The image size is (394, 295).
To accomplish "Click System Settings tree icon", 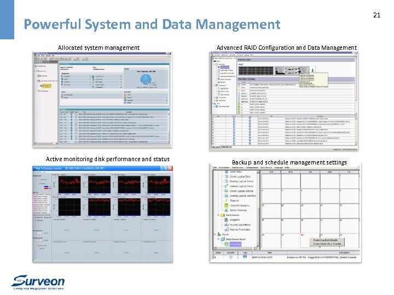I will pyautogui.click(x=226, y=210).
